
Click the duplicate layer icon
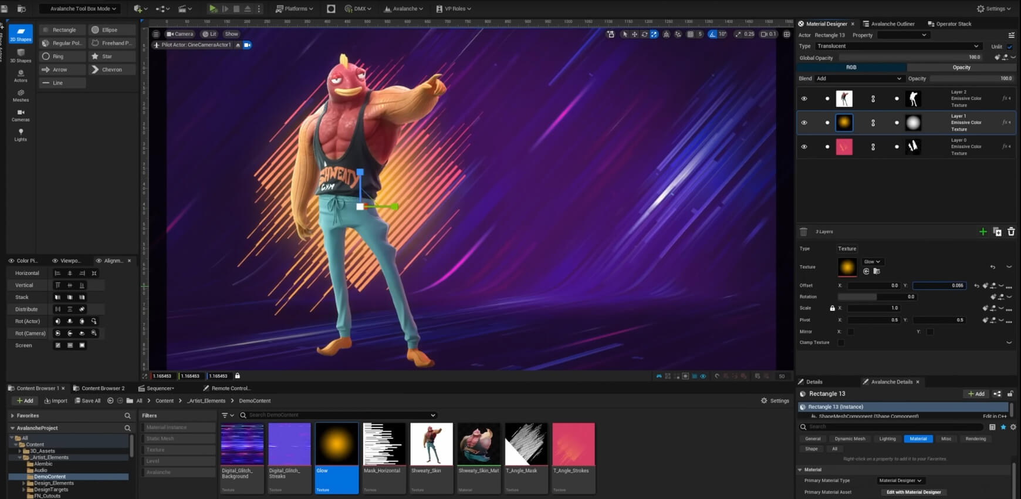[997, 232]
